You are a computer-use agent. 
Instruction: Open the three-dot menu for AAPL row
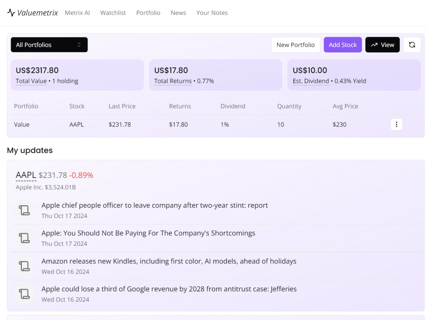[x=396, y=124]
